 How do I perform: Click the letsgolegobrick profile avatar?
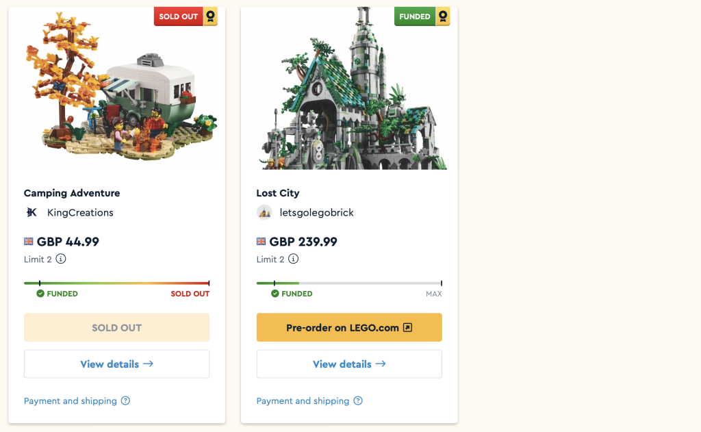pyautogui.click(x=264, y=212)
